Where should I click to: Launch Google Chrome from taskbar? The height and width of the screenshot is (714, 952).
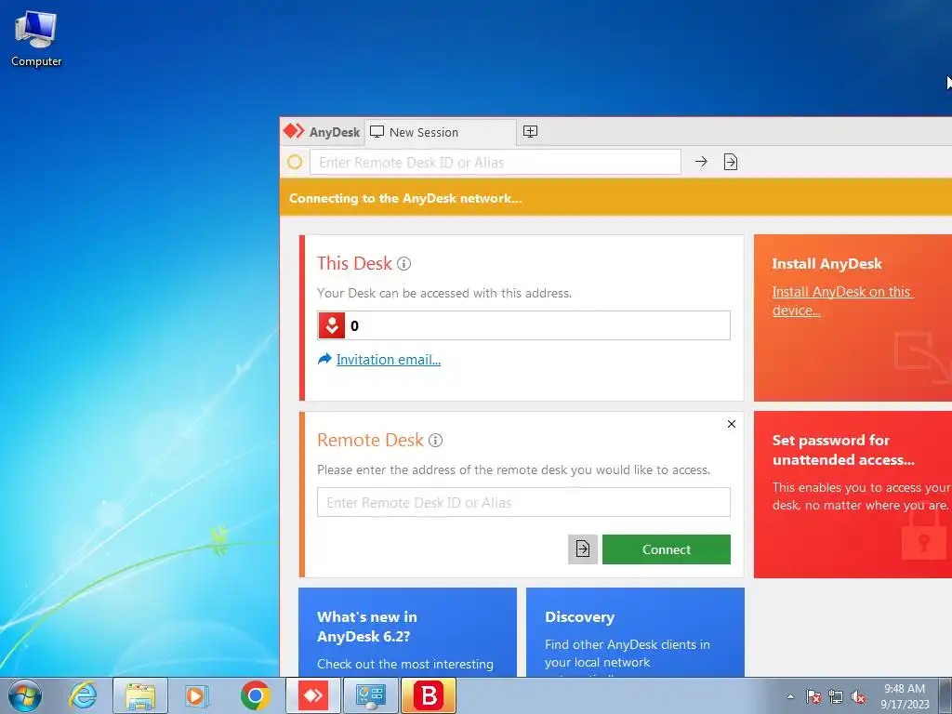click(x=255, y=695)
